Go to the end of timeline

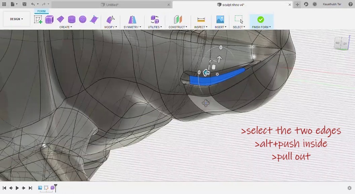point(30,188)
